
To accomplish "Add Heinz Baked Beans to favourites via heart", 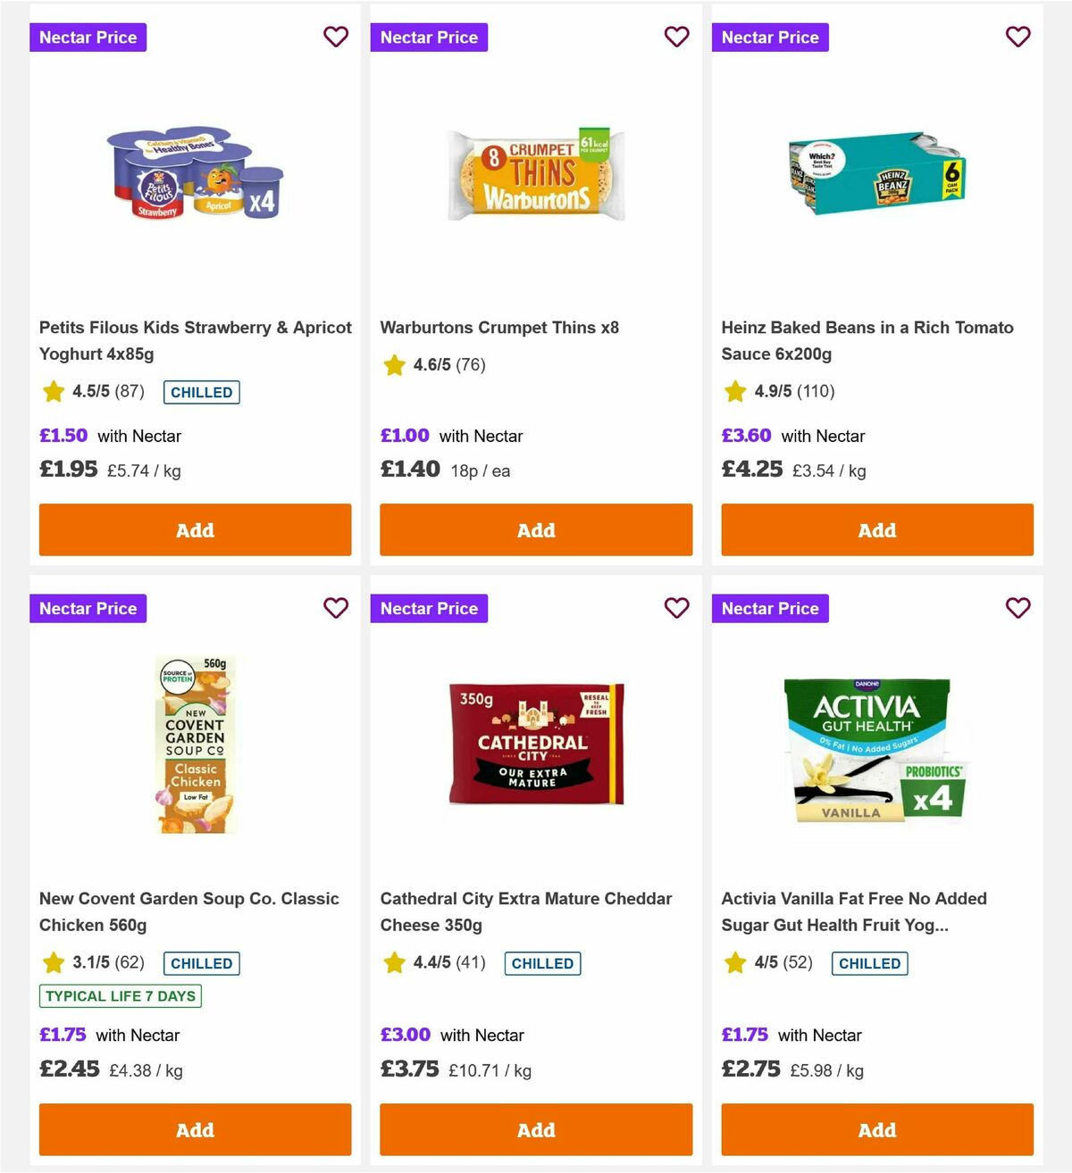I will point(1018,37).
